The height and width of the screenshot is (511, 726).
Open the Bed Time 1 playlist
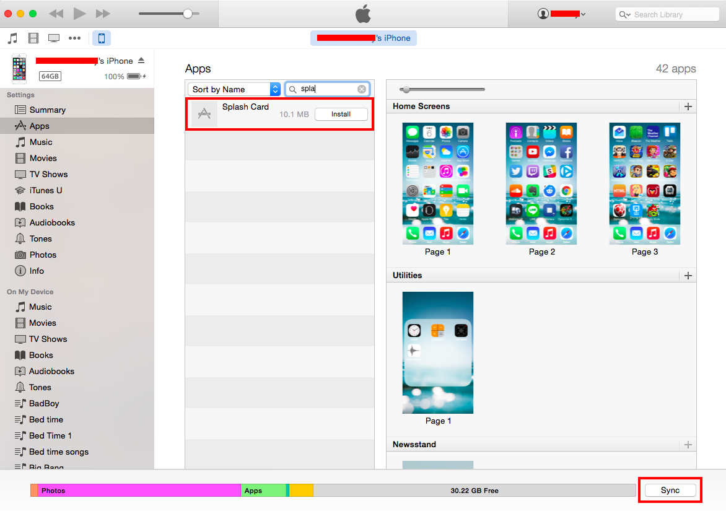77,435
